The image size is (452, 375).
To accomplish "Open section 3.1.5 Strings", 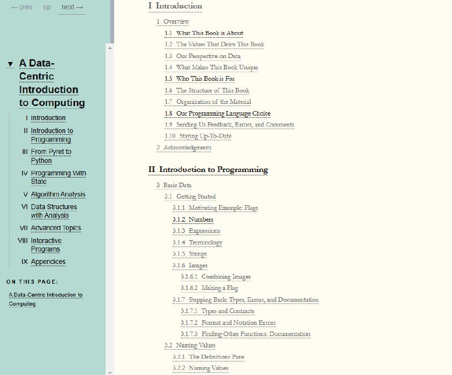I will pos(190,254).
